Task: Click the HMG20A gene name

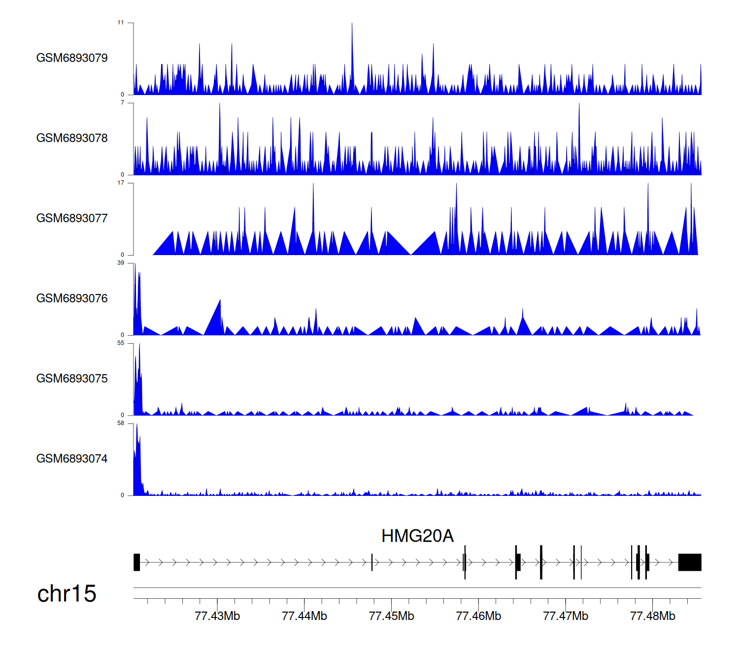Action: (417, 536)
